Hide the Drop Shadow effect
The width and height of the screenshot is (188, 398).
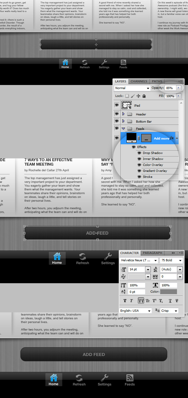click(x=140, y=153)
